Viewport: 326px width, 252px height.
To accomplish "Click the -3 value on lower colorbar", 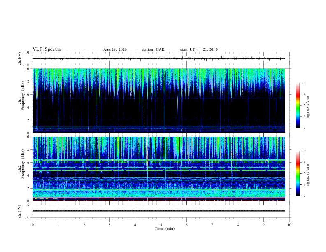I will click(x=304, y=151).
